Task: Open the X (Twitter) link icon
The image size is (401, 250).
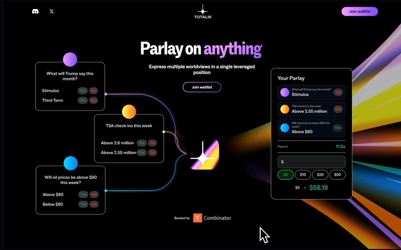Action: [52, 12]
